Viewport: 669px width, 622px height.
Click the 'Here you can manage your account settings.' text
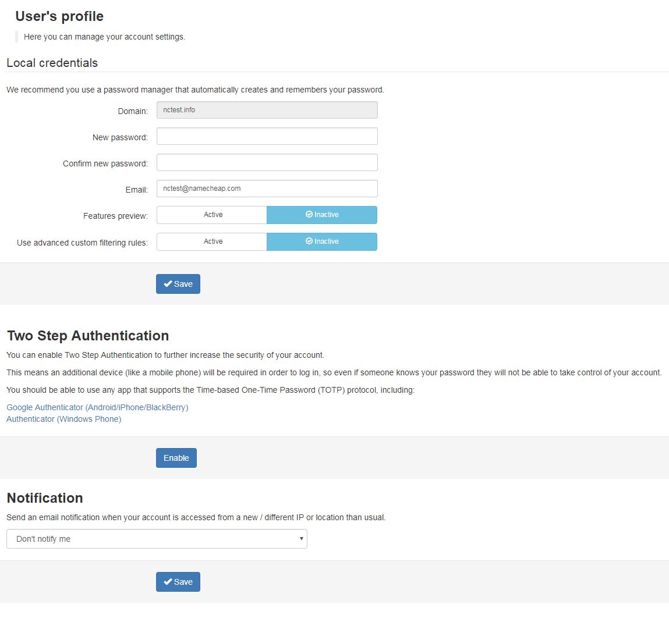(105, 37)
